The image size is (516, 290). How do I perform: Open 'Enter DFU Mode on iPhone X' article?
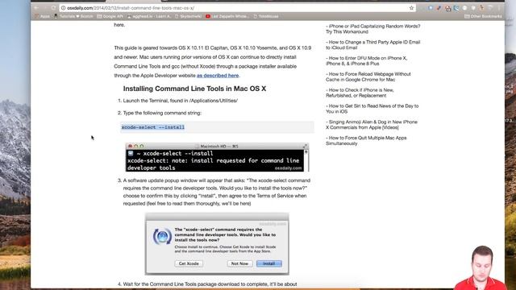coord(367,61)
